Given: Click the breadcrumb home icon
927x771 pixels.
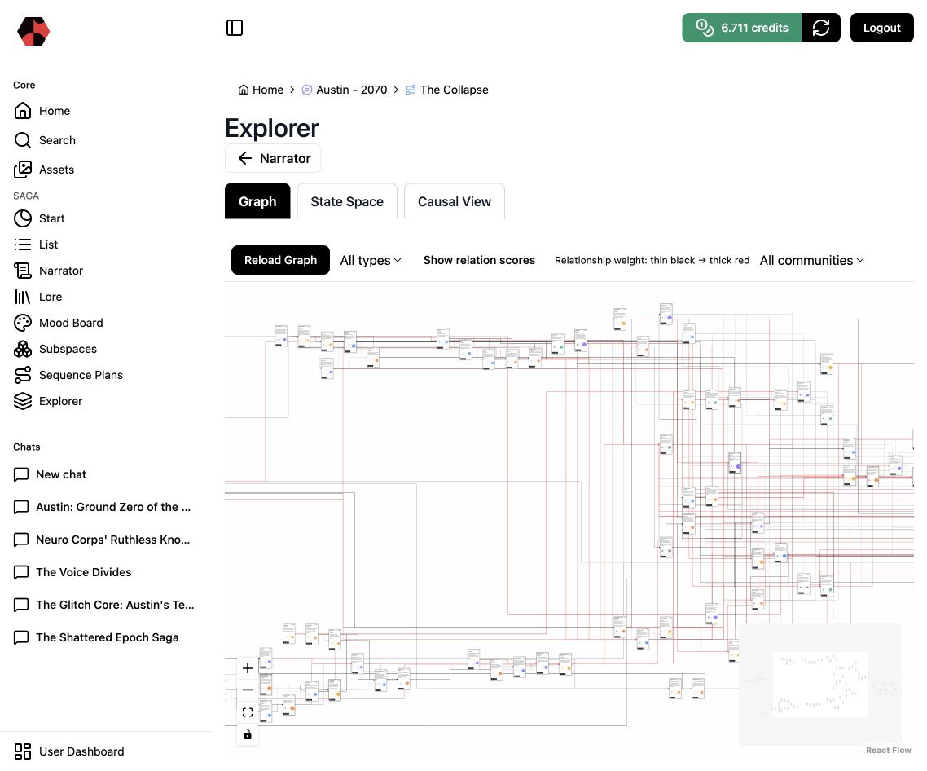Looking at the screenshot, I should [x=243, y=90].
